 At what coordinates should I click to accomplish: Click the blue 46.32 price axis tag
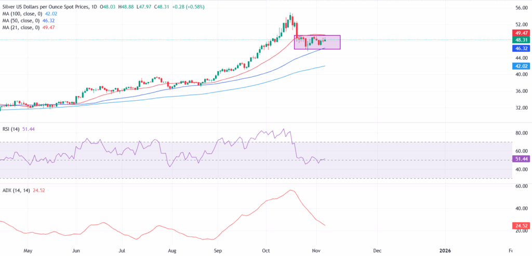(x=520, y=48)
